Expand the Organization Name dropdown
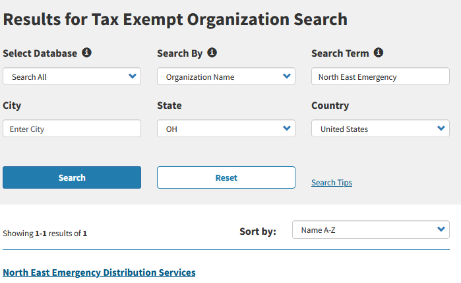Image resolution: width=461 pixels, height=283 pixels. (226, 77)
